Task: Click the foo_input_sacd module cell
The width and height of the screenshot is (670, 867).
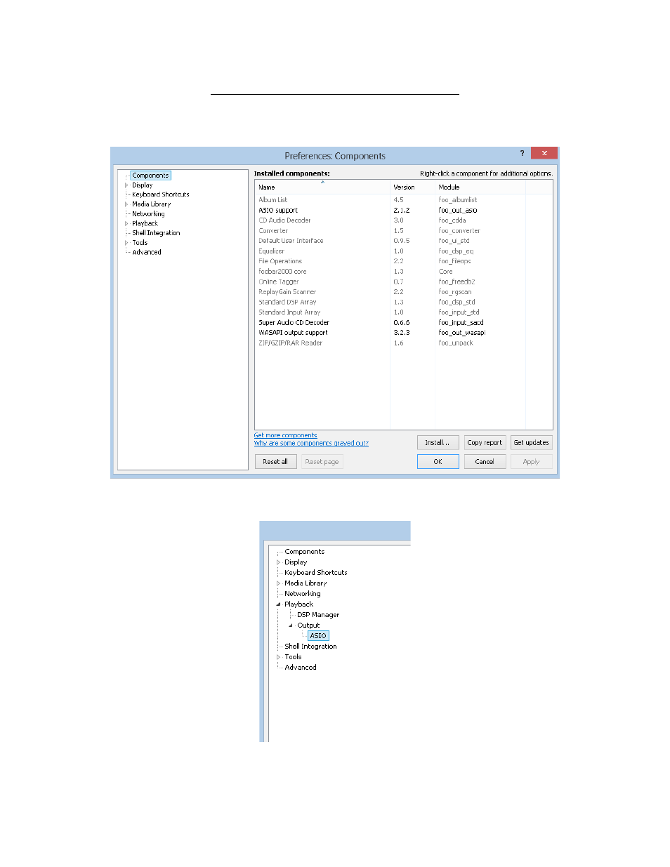Action: [x=461, y=323]
